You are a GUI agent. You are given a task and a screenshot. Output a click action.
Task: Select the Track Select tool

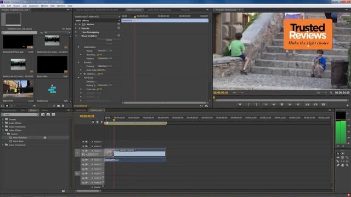click(x=343, y=154)
